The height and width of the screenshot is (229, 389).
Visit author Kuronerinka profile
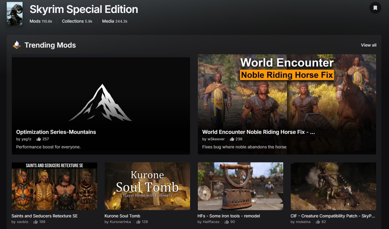tap(120, 222)
